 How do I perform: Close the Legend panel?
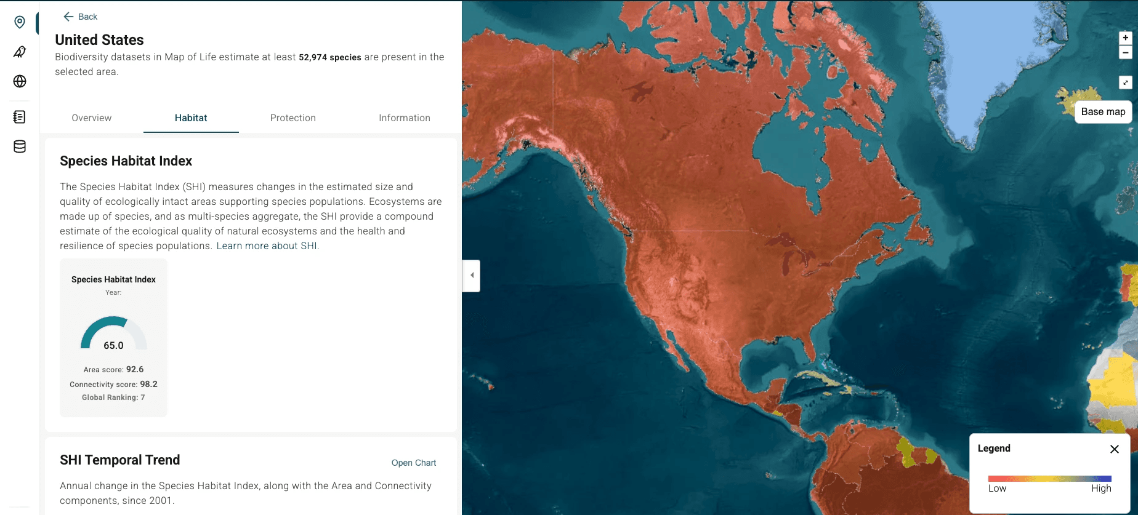click(x=1114, y=449)
